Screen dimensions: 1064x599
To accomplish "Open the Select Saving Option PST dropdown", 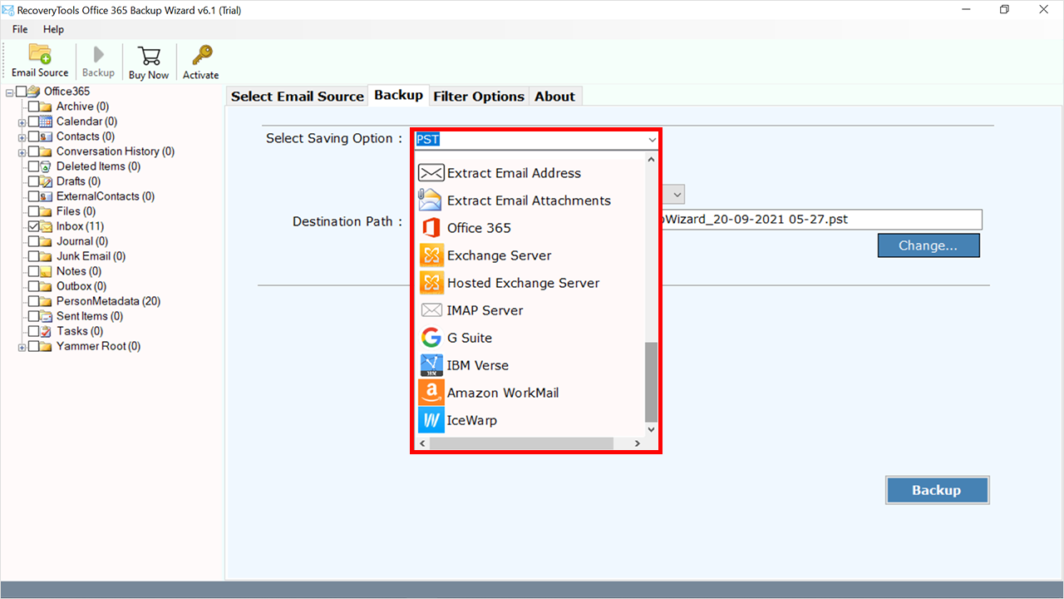I will coord(536,140).
